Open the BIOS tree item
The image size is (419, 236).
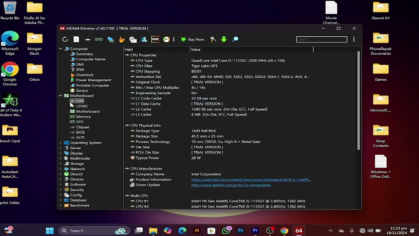coord(80,132)
